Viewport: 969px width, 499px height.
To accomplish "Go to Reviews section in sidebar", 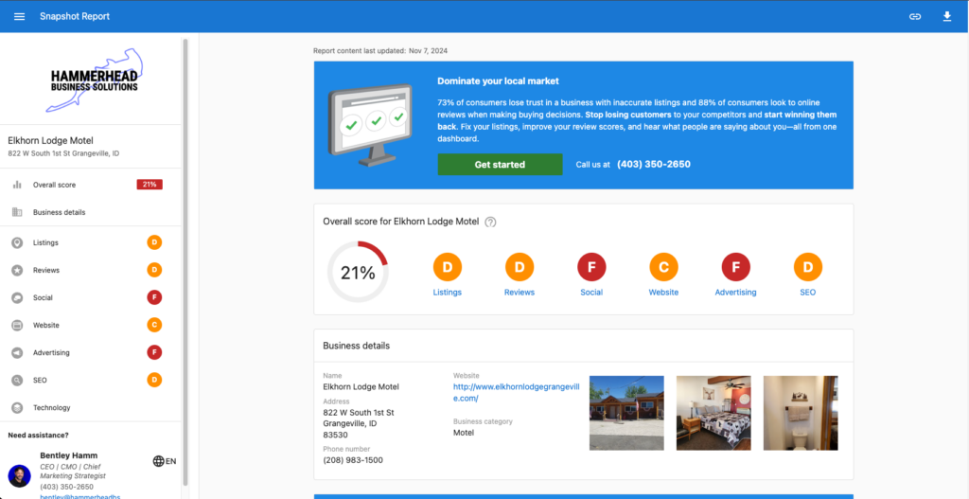I will [x=90, y=270].
